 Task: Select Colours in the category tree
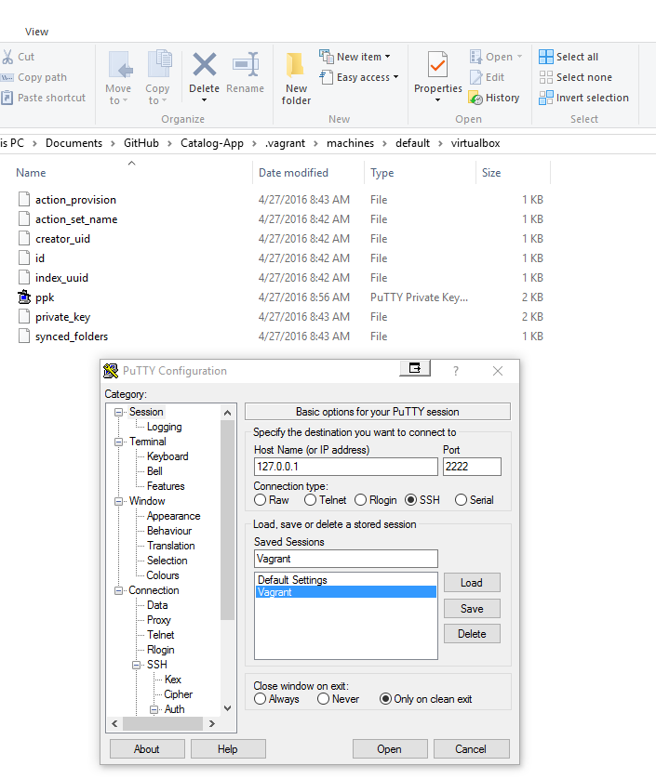click(163, 575)
